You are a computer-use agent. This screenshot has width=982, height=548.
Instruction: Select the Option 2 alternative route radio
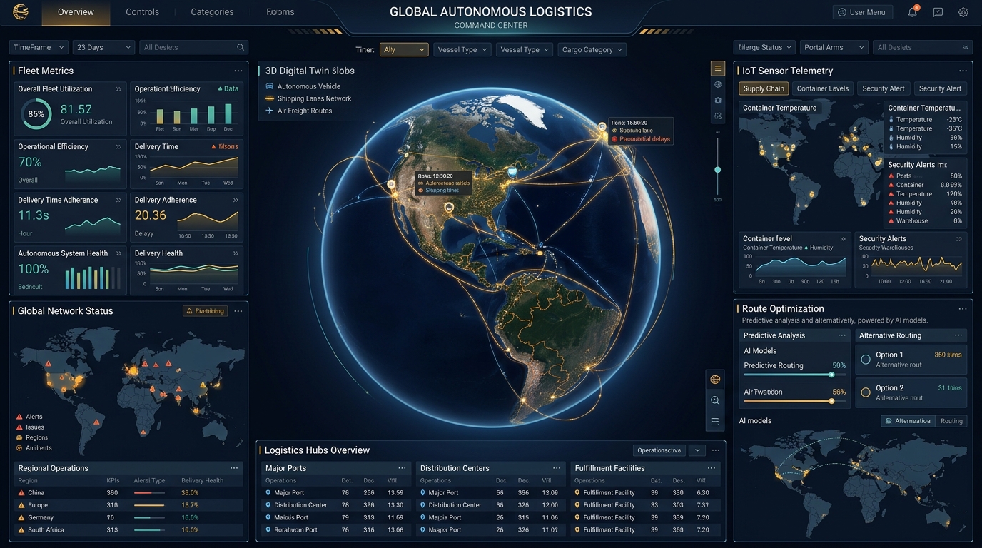866,392
